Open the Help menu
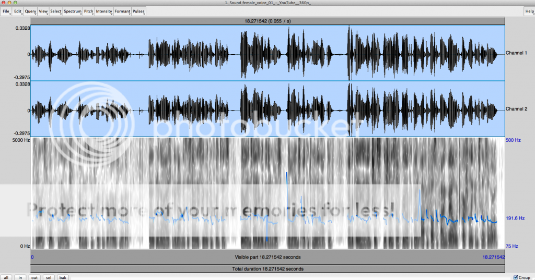 tap(529, 11)
